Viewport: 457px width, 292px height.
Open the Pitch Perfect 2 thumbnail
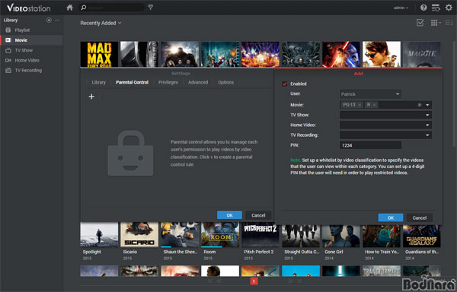click(260, 235)
